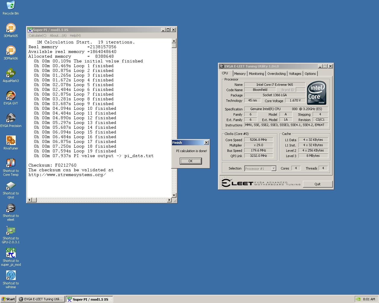
Task: Click the Core Speed 5206.8 MHz field
Action: coord(258,140)
